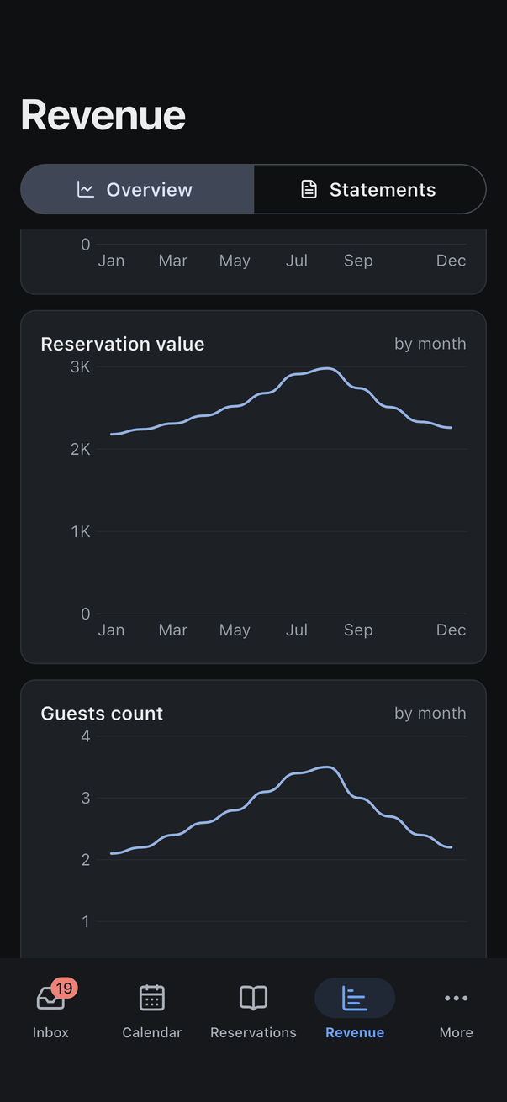The image size is (507, 1102).
Task: Open the Calendar icon in bottom bar
Action: [x=152, y=998]
